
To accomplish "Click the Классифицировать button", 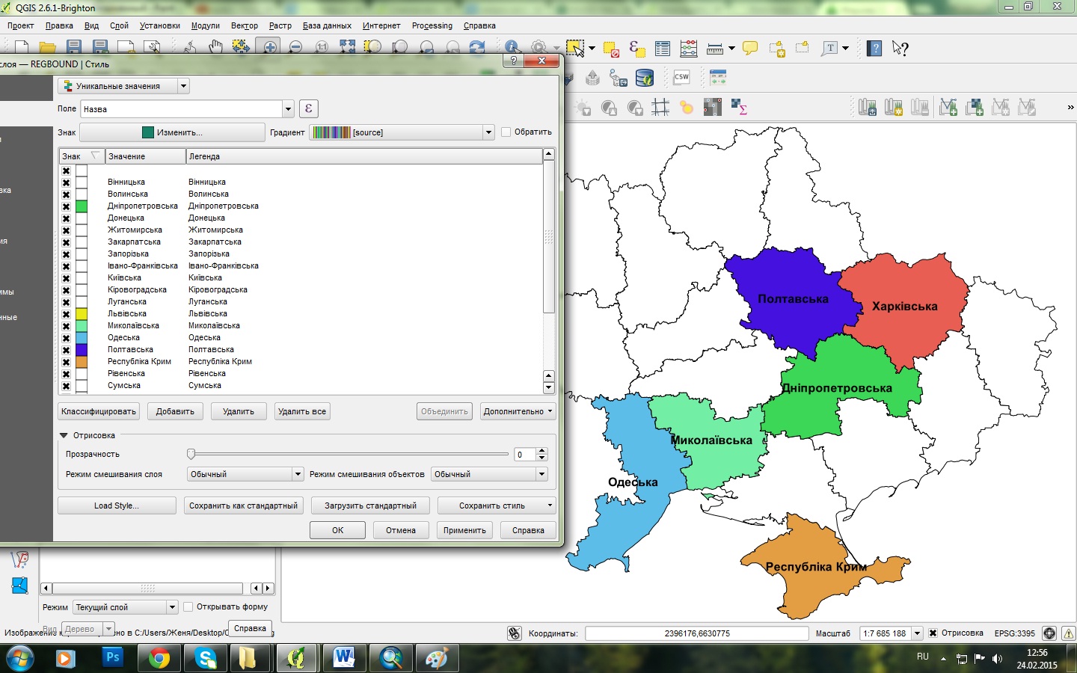I will (x=99, y=411).
